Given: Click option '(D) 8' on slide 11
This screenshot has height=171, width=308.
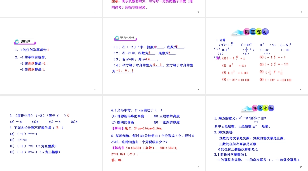Looking at the screenshot, I should tap(74, 122).
